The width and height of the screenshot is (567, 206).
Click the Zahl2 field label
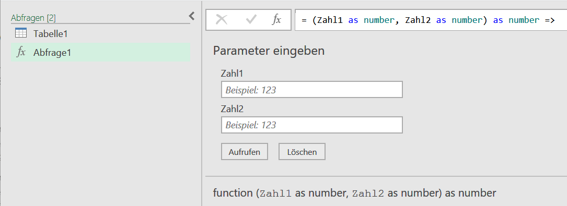coord(232,109)
